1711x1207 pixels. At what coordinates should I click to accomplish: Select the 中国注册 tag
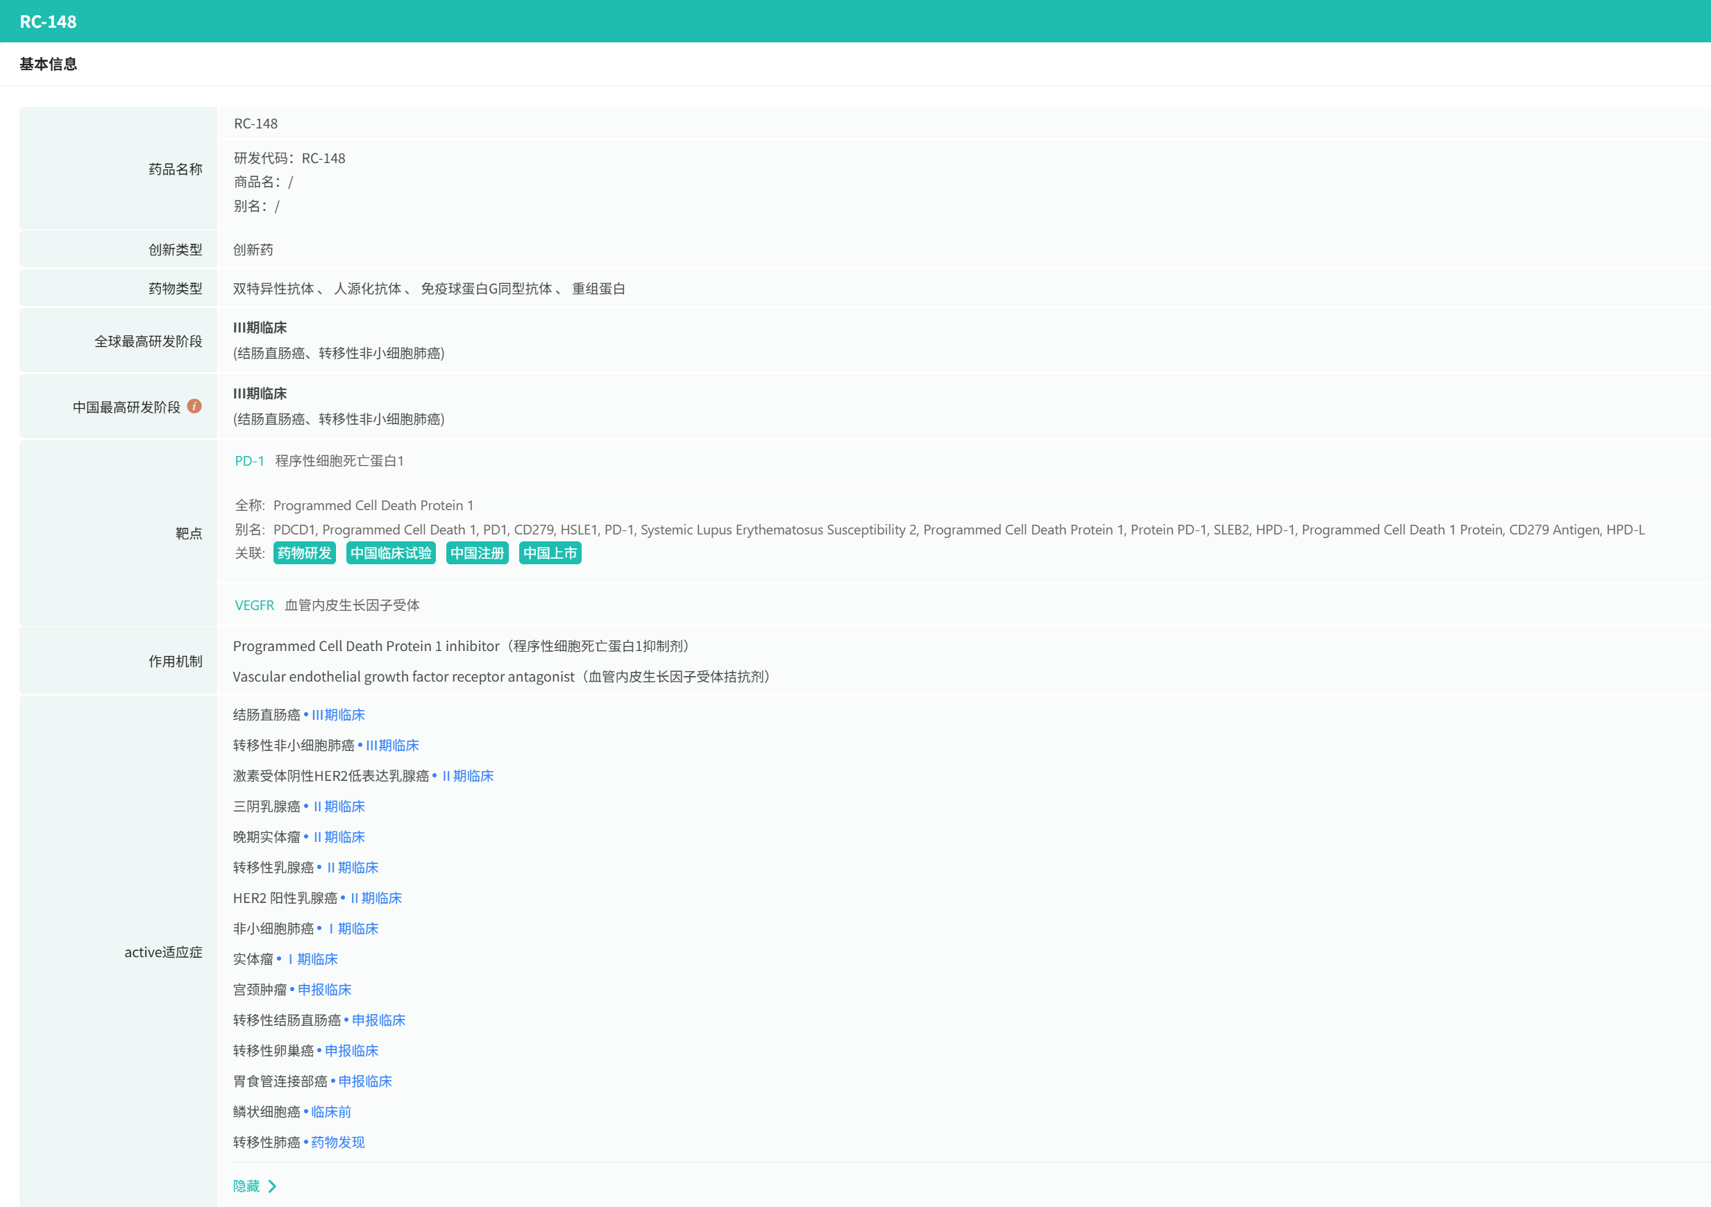point(477,553)
